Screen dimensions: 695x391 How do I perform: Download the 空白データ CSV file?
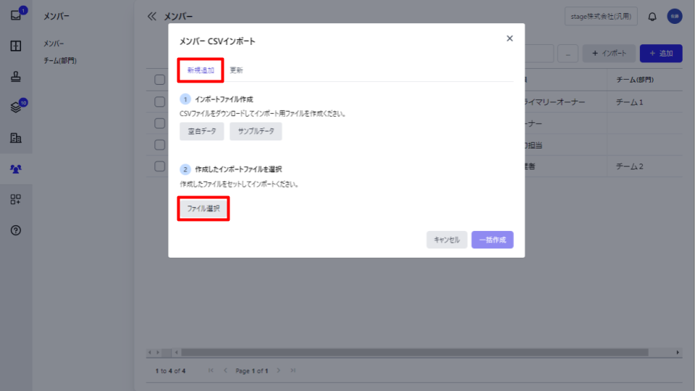click(202, 131)
